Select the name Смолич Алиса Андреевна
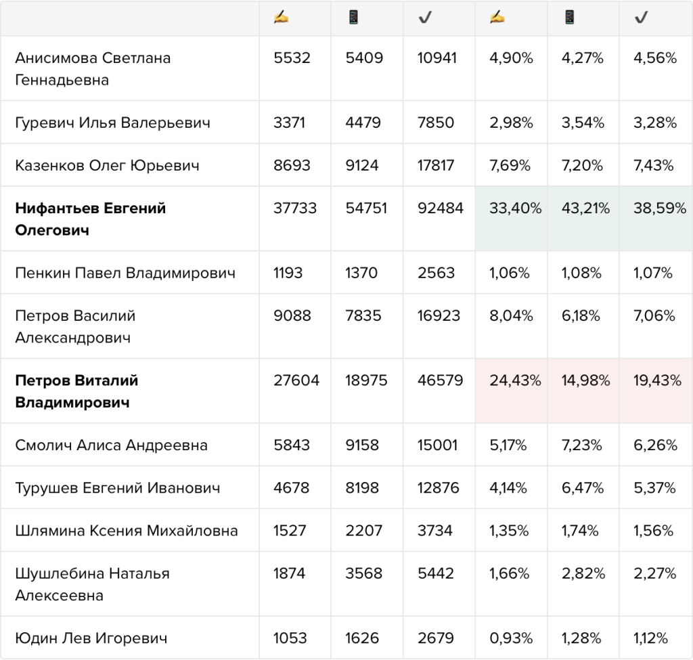Viewport: 693px width, 660px height. 112,445
